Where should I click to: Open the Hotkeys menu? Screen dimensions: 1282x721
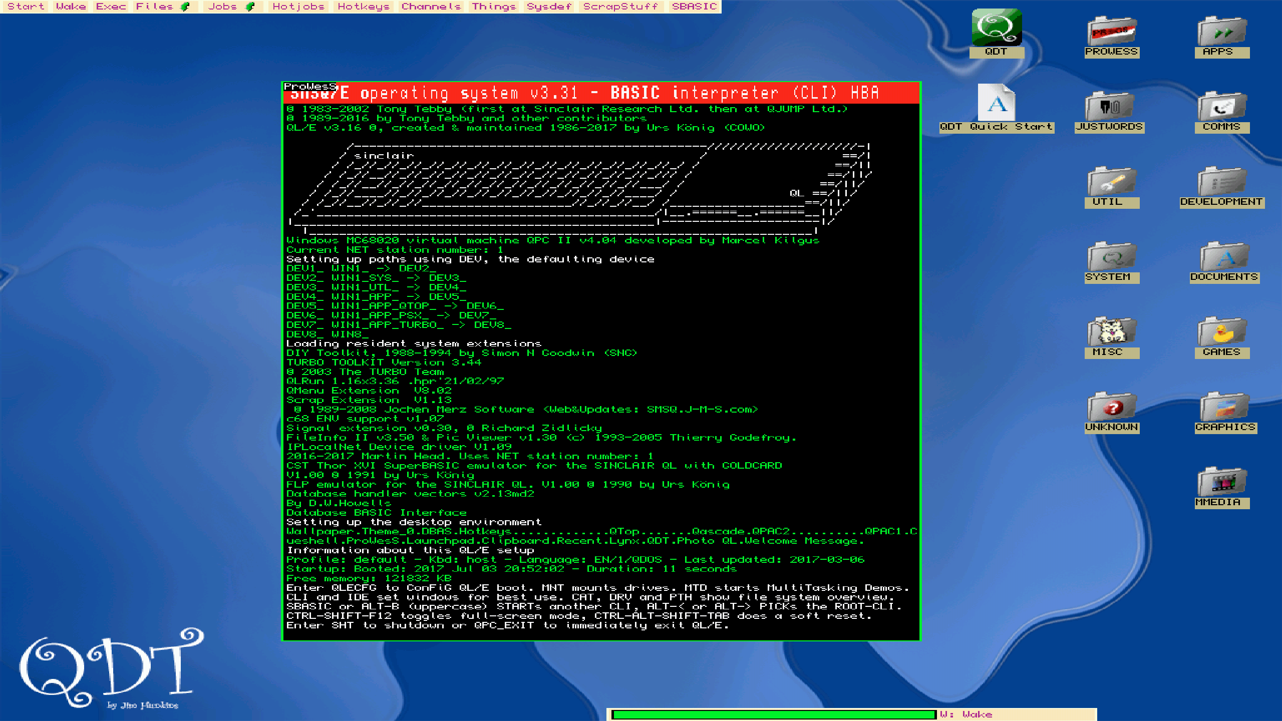point(364,7)
